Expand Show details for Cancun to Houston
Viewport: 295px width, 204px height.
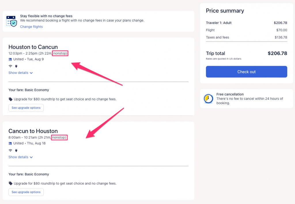tap(20, 157)
